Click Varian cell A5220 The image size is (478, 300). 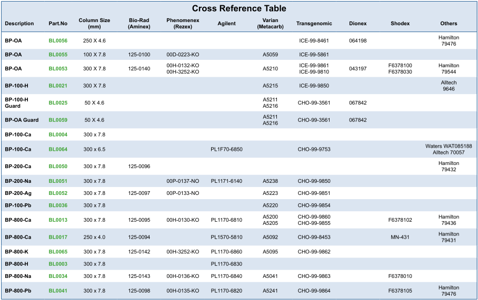coord(271,205)
